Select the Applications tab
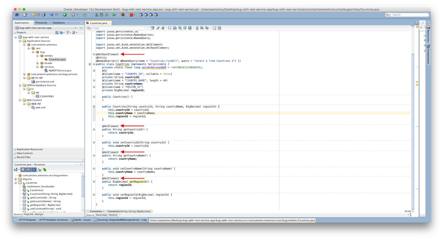Viewport: 443px width, 240px height. click(x=22, y=23)
